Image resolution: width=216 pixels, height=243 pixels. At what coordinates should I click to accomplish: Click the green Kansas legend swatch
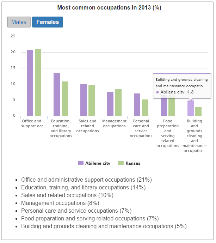(x=121, y=163)
